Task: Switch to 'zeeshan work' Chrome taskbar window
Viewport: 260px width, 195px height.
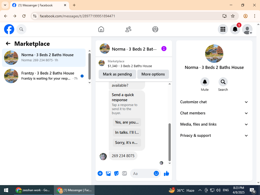Action: [x=34, y=190]
